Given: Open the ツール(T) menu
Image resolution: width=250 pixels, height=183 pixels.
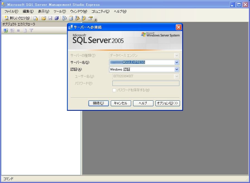Looking at the screenshot, I should (60, 11).
